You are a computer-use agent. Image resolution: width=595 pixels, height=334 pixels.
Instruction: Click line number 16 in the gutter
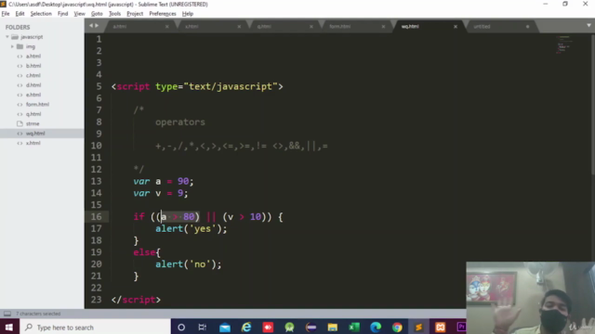[97, 216]
